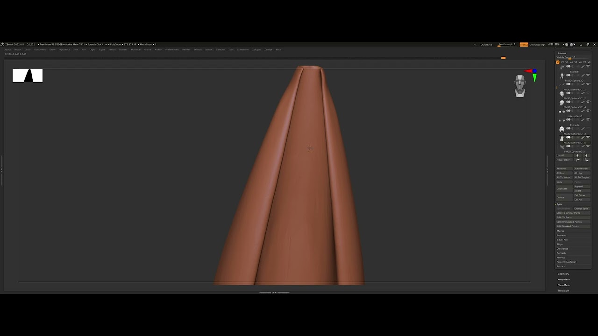Open the Stroke menu
The height and width of the screenshot is (336, 598).
coord(208,49)
